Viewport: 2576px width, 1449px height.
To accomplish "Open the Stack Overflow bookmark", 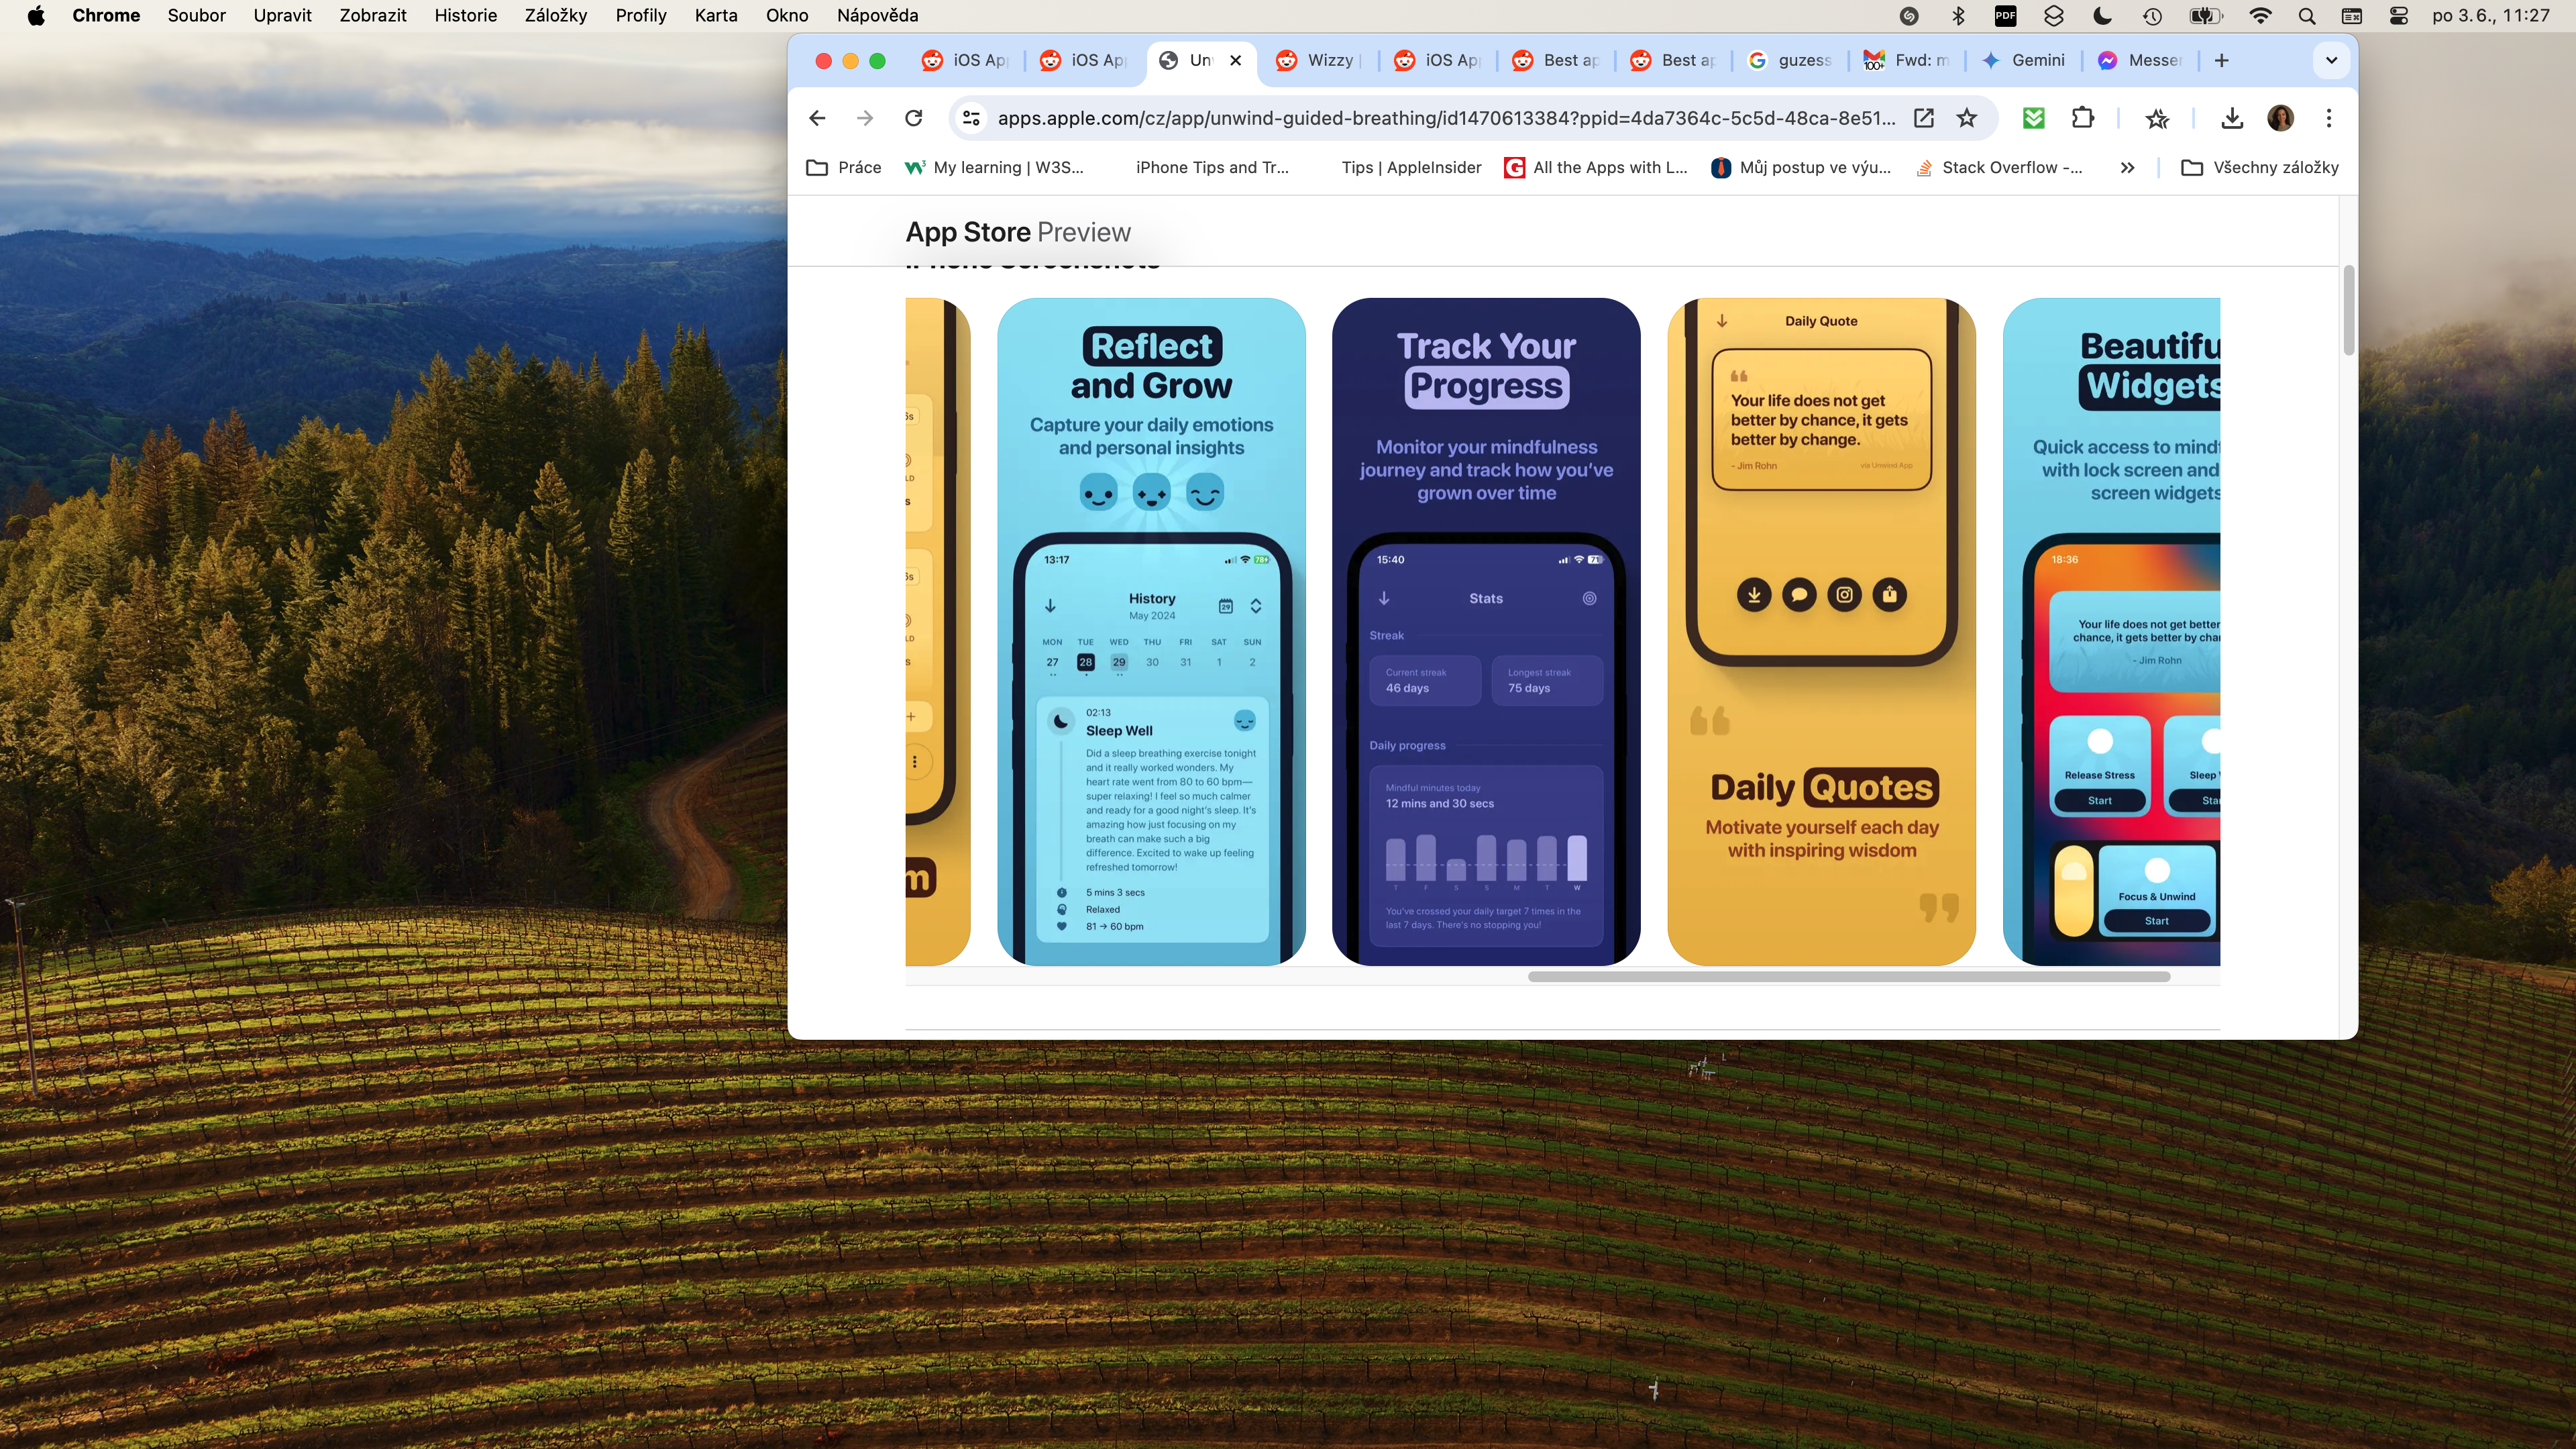I will [1999, 167].
